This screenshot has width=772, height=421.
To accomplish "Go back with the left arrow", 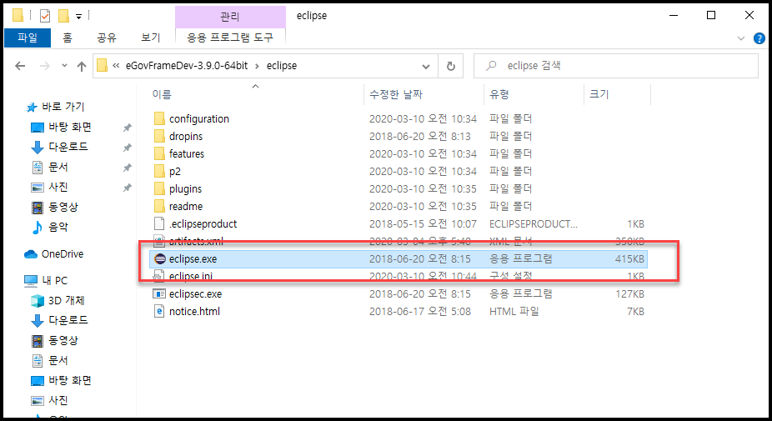I will [20, 66].
